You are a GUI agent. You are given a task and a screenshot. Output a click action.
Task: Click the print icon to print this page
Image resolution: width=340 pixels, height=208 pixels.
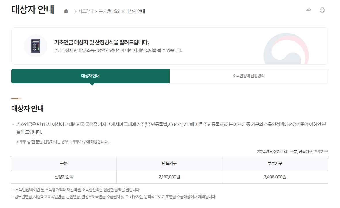point(322,9)
